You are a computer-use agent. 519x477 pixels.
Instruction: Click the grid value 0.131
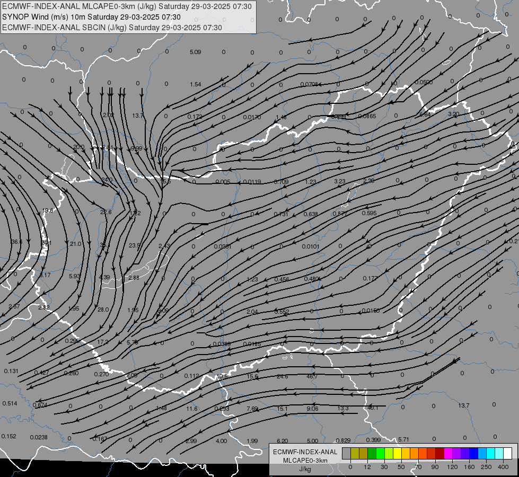(x=11, y=371)
